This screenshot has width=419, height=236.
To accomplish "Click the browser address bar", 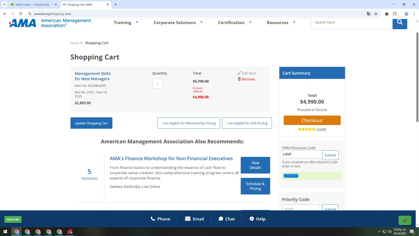I will point(196,14).
